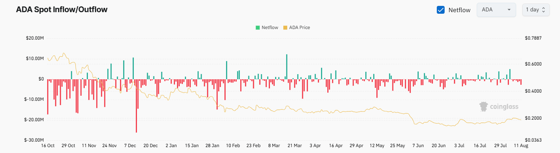The image size is (560, 153).
Task: Click the $-20.00M axis label
Action: (x=34, y=120)
